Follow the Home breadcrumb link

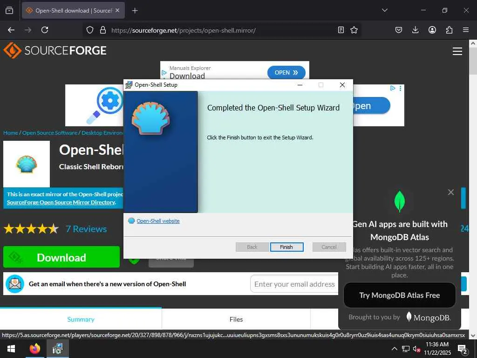tap(11, 133)
